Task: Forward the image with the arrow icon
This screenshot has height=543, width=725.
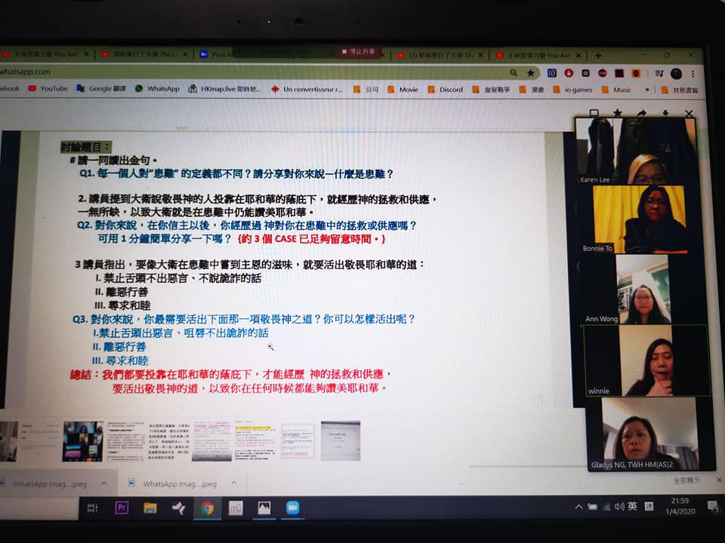Action: tap(641, 112)
